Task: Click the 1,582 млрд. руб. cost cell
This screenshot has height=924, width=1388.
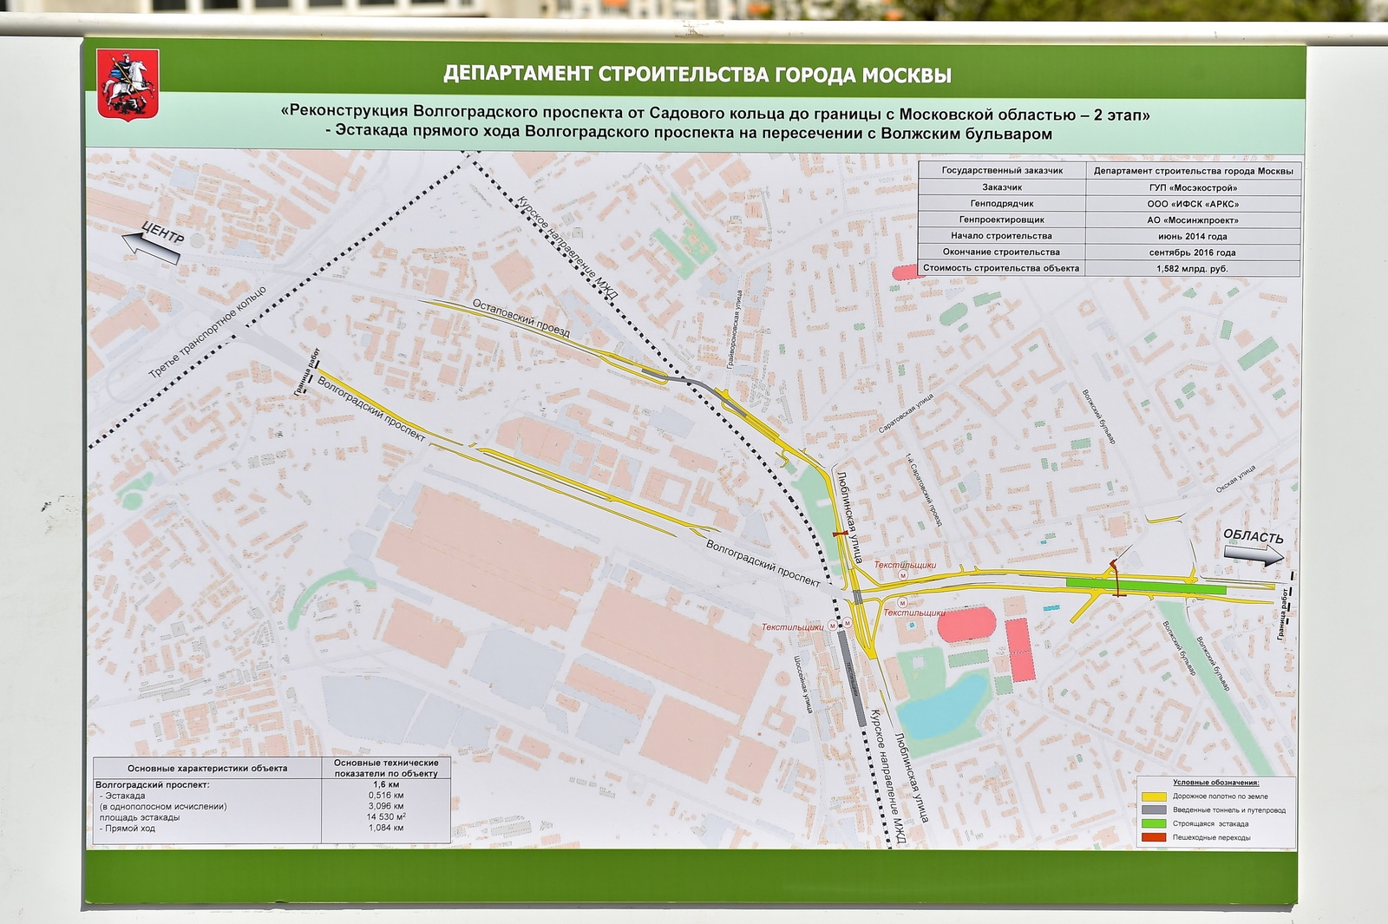Action: pos(1193,268)
